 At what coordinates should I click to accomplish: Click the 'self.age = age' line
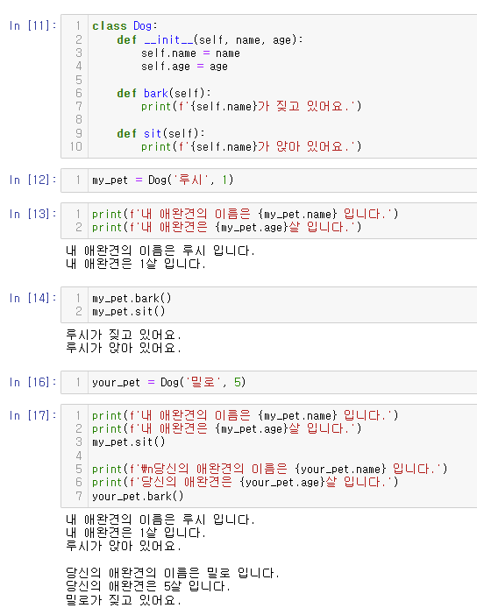184,67
